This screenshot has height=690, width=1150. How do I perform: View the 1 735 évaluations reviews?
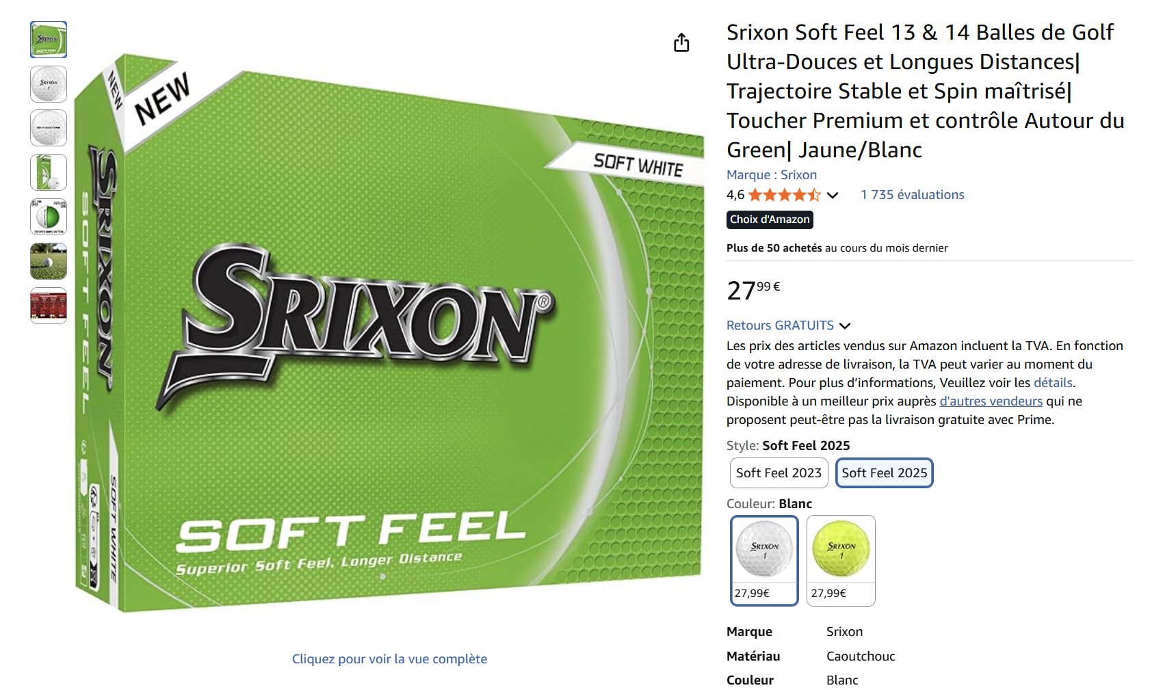pyautogui.click(x=912, y=194)
